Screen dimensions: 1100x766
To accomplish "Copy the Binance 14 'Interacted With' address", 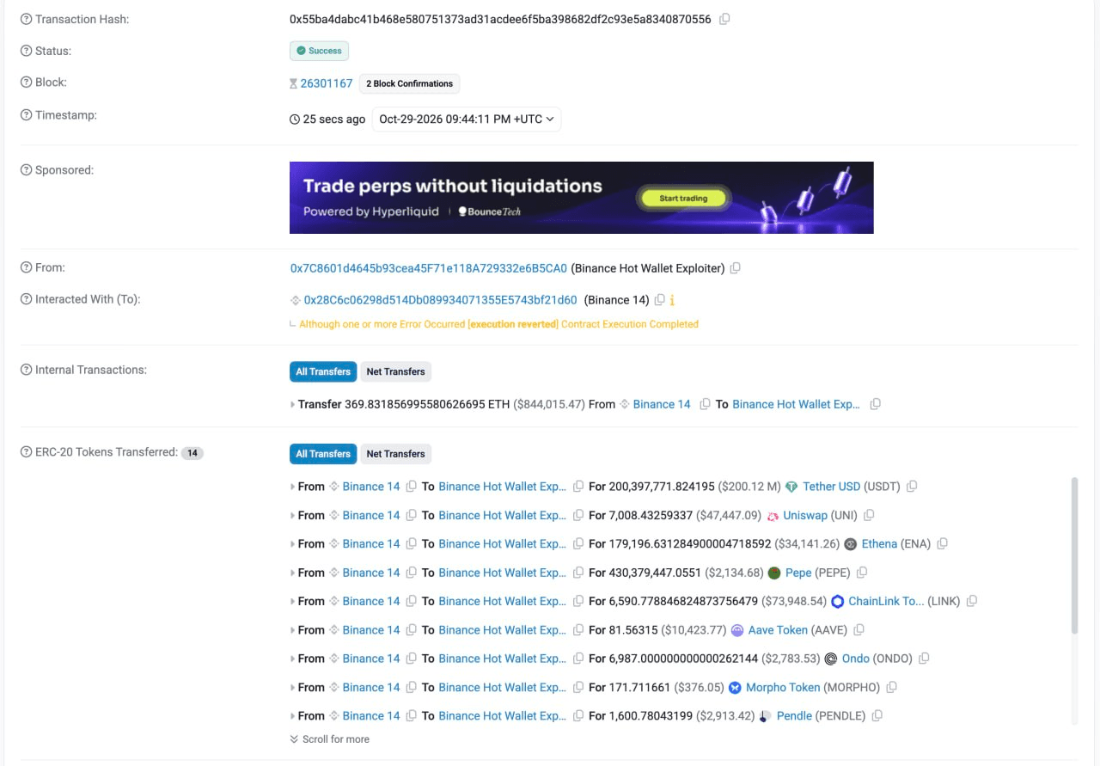I will tap(659, 300).
